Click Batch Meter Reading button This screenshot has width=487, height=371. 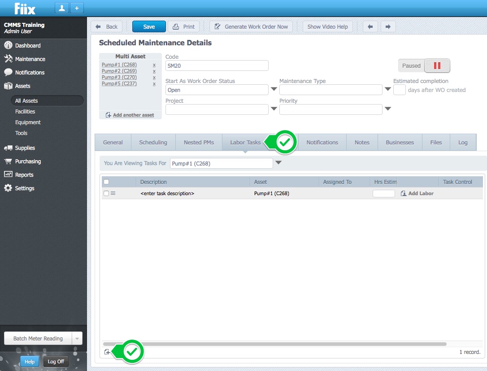[x=38, y=338]
